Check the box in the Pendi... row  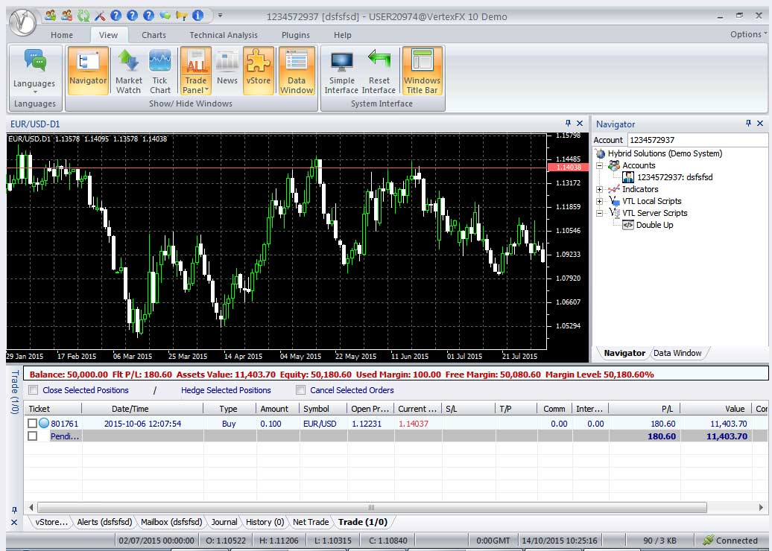pyautogui.click(x=33, y=436)
